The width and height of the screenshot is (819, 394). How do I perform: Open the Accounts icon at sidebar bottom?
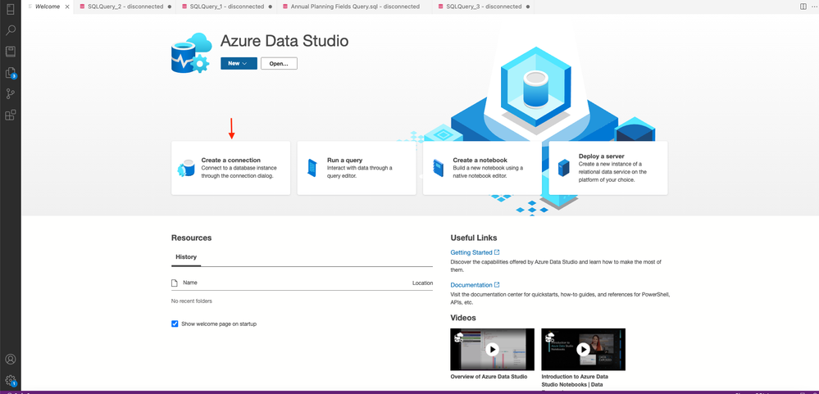click(x=11, y=360)
